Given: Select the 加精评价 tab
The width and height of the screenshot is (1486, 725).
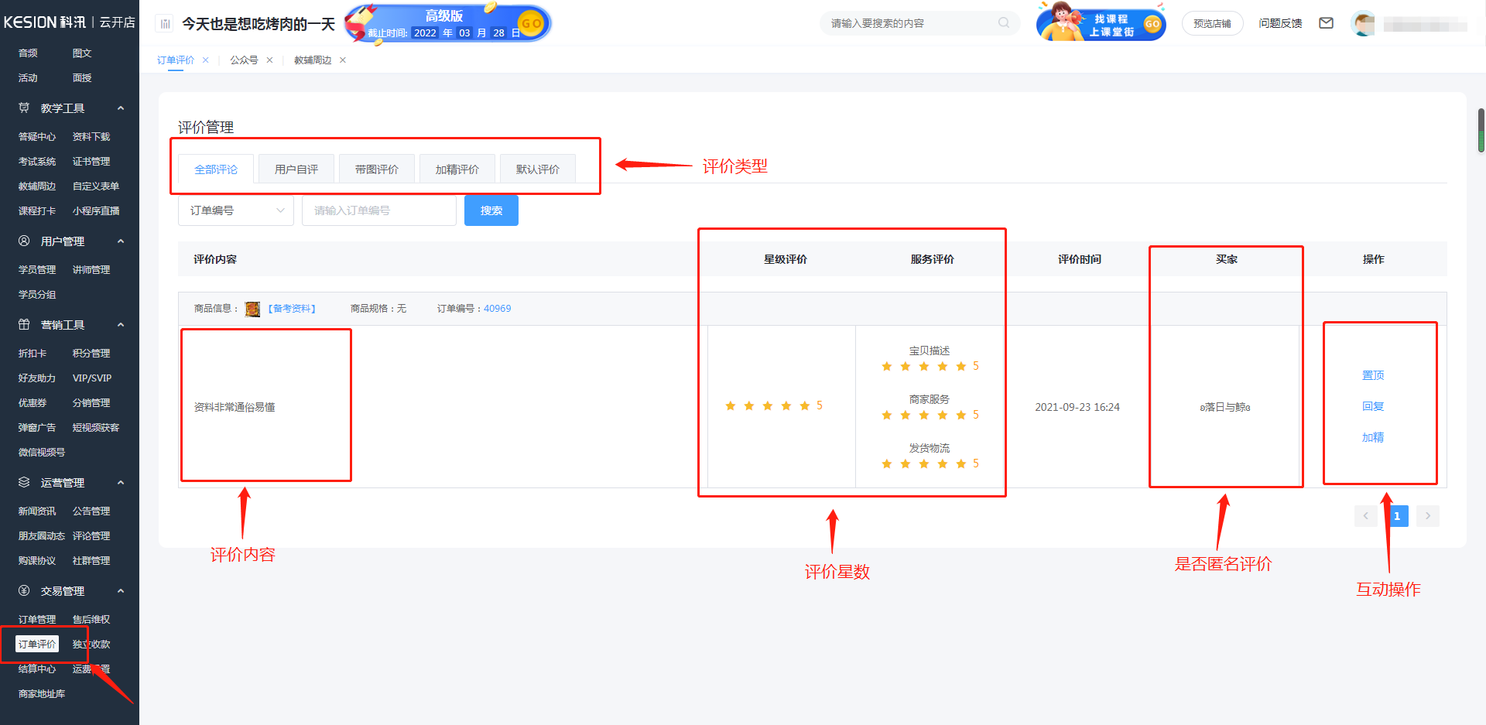Looking at the screenshot, I should point(457,169).
